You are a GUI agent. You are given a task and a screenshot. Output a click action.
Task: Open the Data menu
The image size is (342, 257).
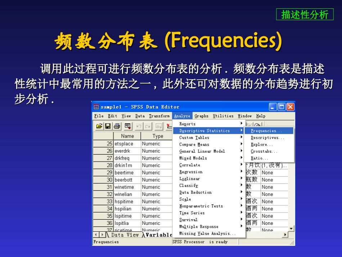[140, 116]
